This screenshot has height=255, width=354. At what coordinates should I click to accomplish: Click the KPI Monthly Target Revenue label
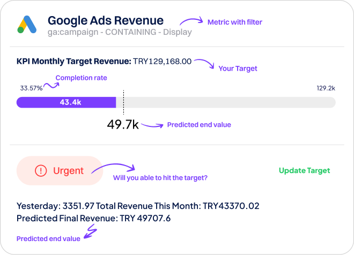point(74,61)
